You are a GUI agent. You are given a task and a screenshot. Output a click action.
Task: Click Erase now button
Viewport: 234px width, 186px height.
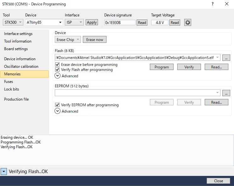click(x=94, y=40)
